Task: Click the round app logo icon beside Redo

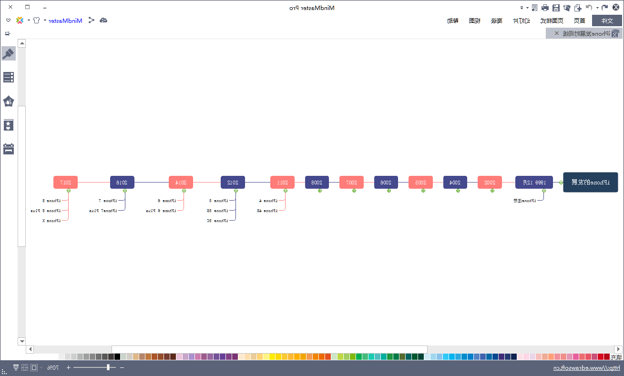Action: [x=615, y=8]
